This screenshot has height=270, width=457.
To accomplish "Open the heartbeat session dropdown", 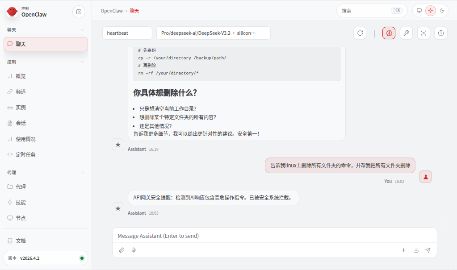I will coord(127,33).
